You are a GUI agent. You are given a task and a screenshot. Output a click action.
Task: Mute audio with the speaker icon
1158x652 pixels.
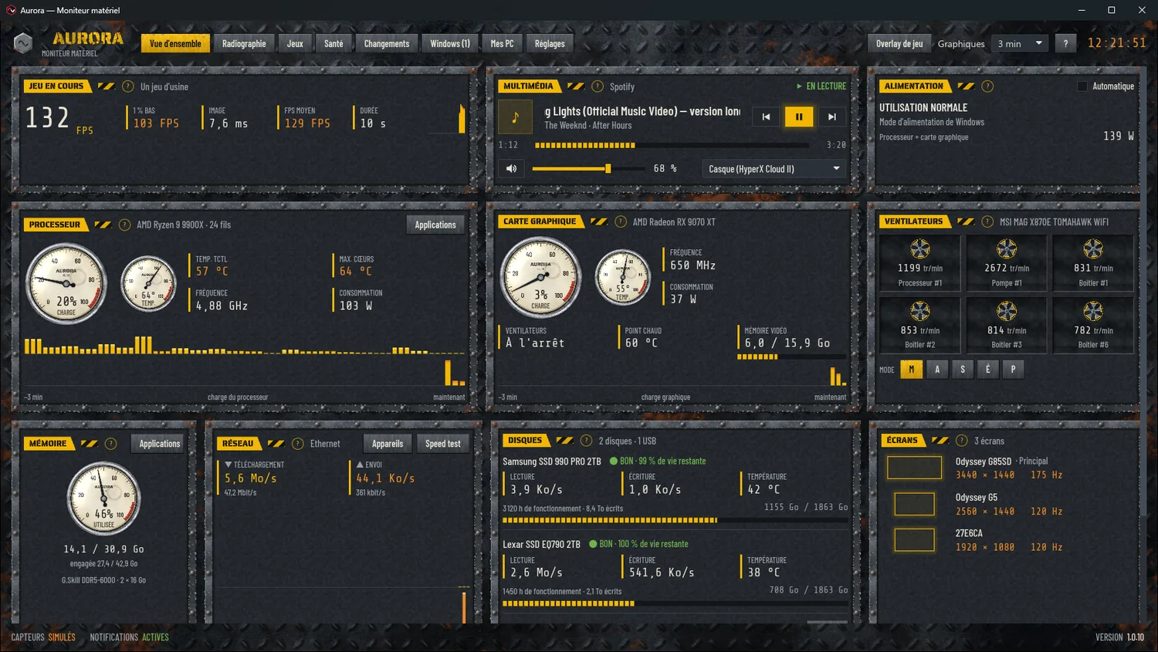[511, 168]
